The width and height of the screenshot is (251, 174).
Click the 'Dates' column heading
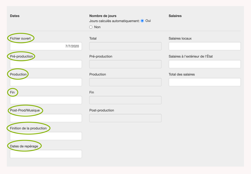point(15,16)
